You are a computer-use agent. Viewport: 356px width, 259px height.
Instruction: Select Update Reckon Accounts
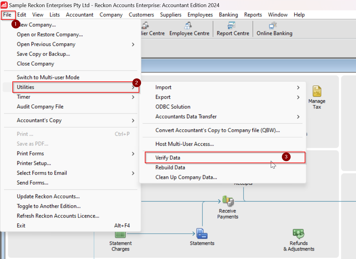pos(71,196)
